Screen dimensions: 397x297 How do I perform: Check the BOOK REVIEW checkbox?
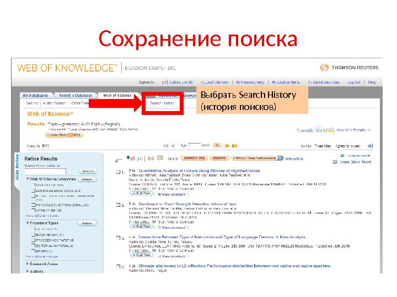coord(33,234)
